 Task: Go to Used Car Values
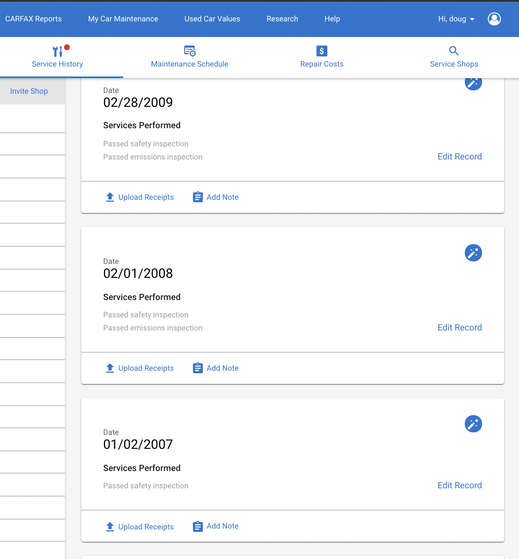[212, 19]
